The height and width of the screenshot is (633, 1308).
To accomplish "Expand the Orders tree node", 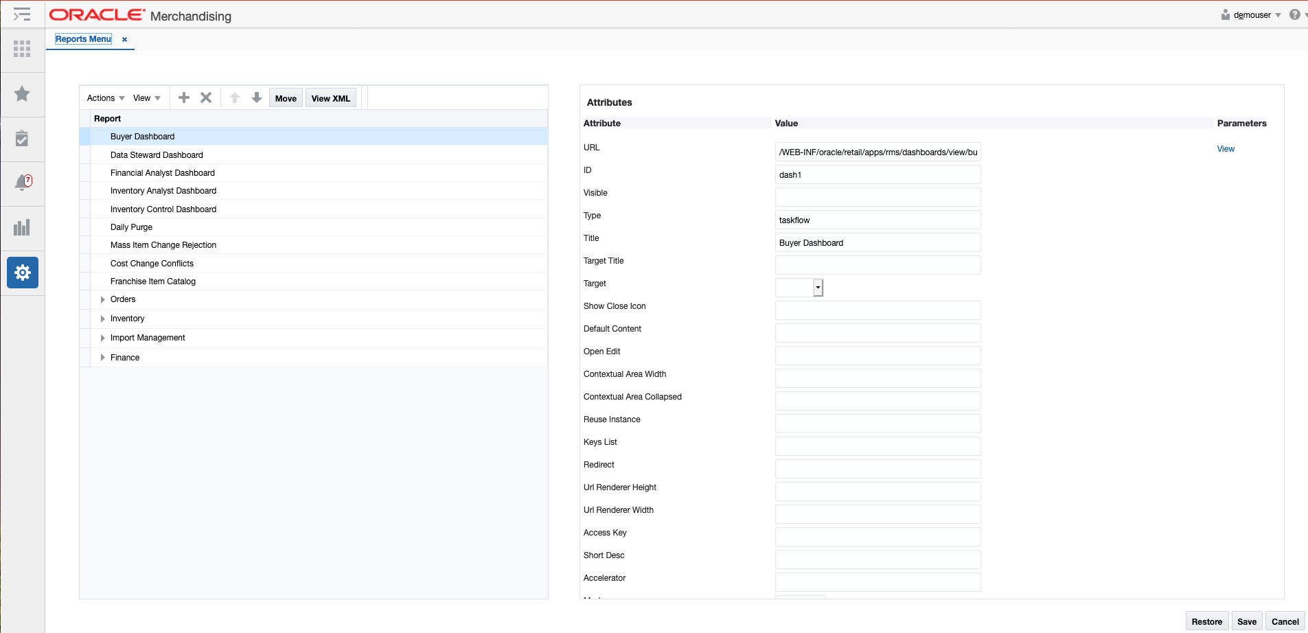I will click(103, 299).
